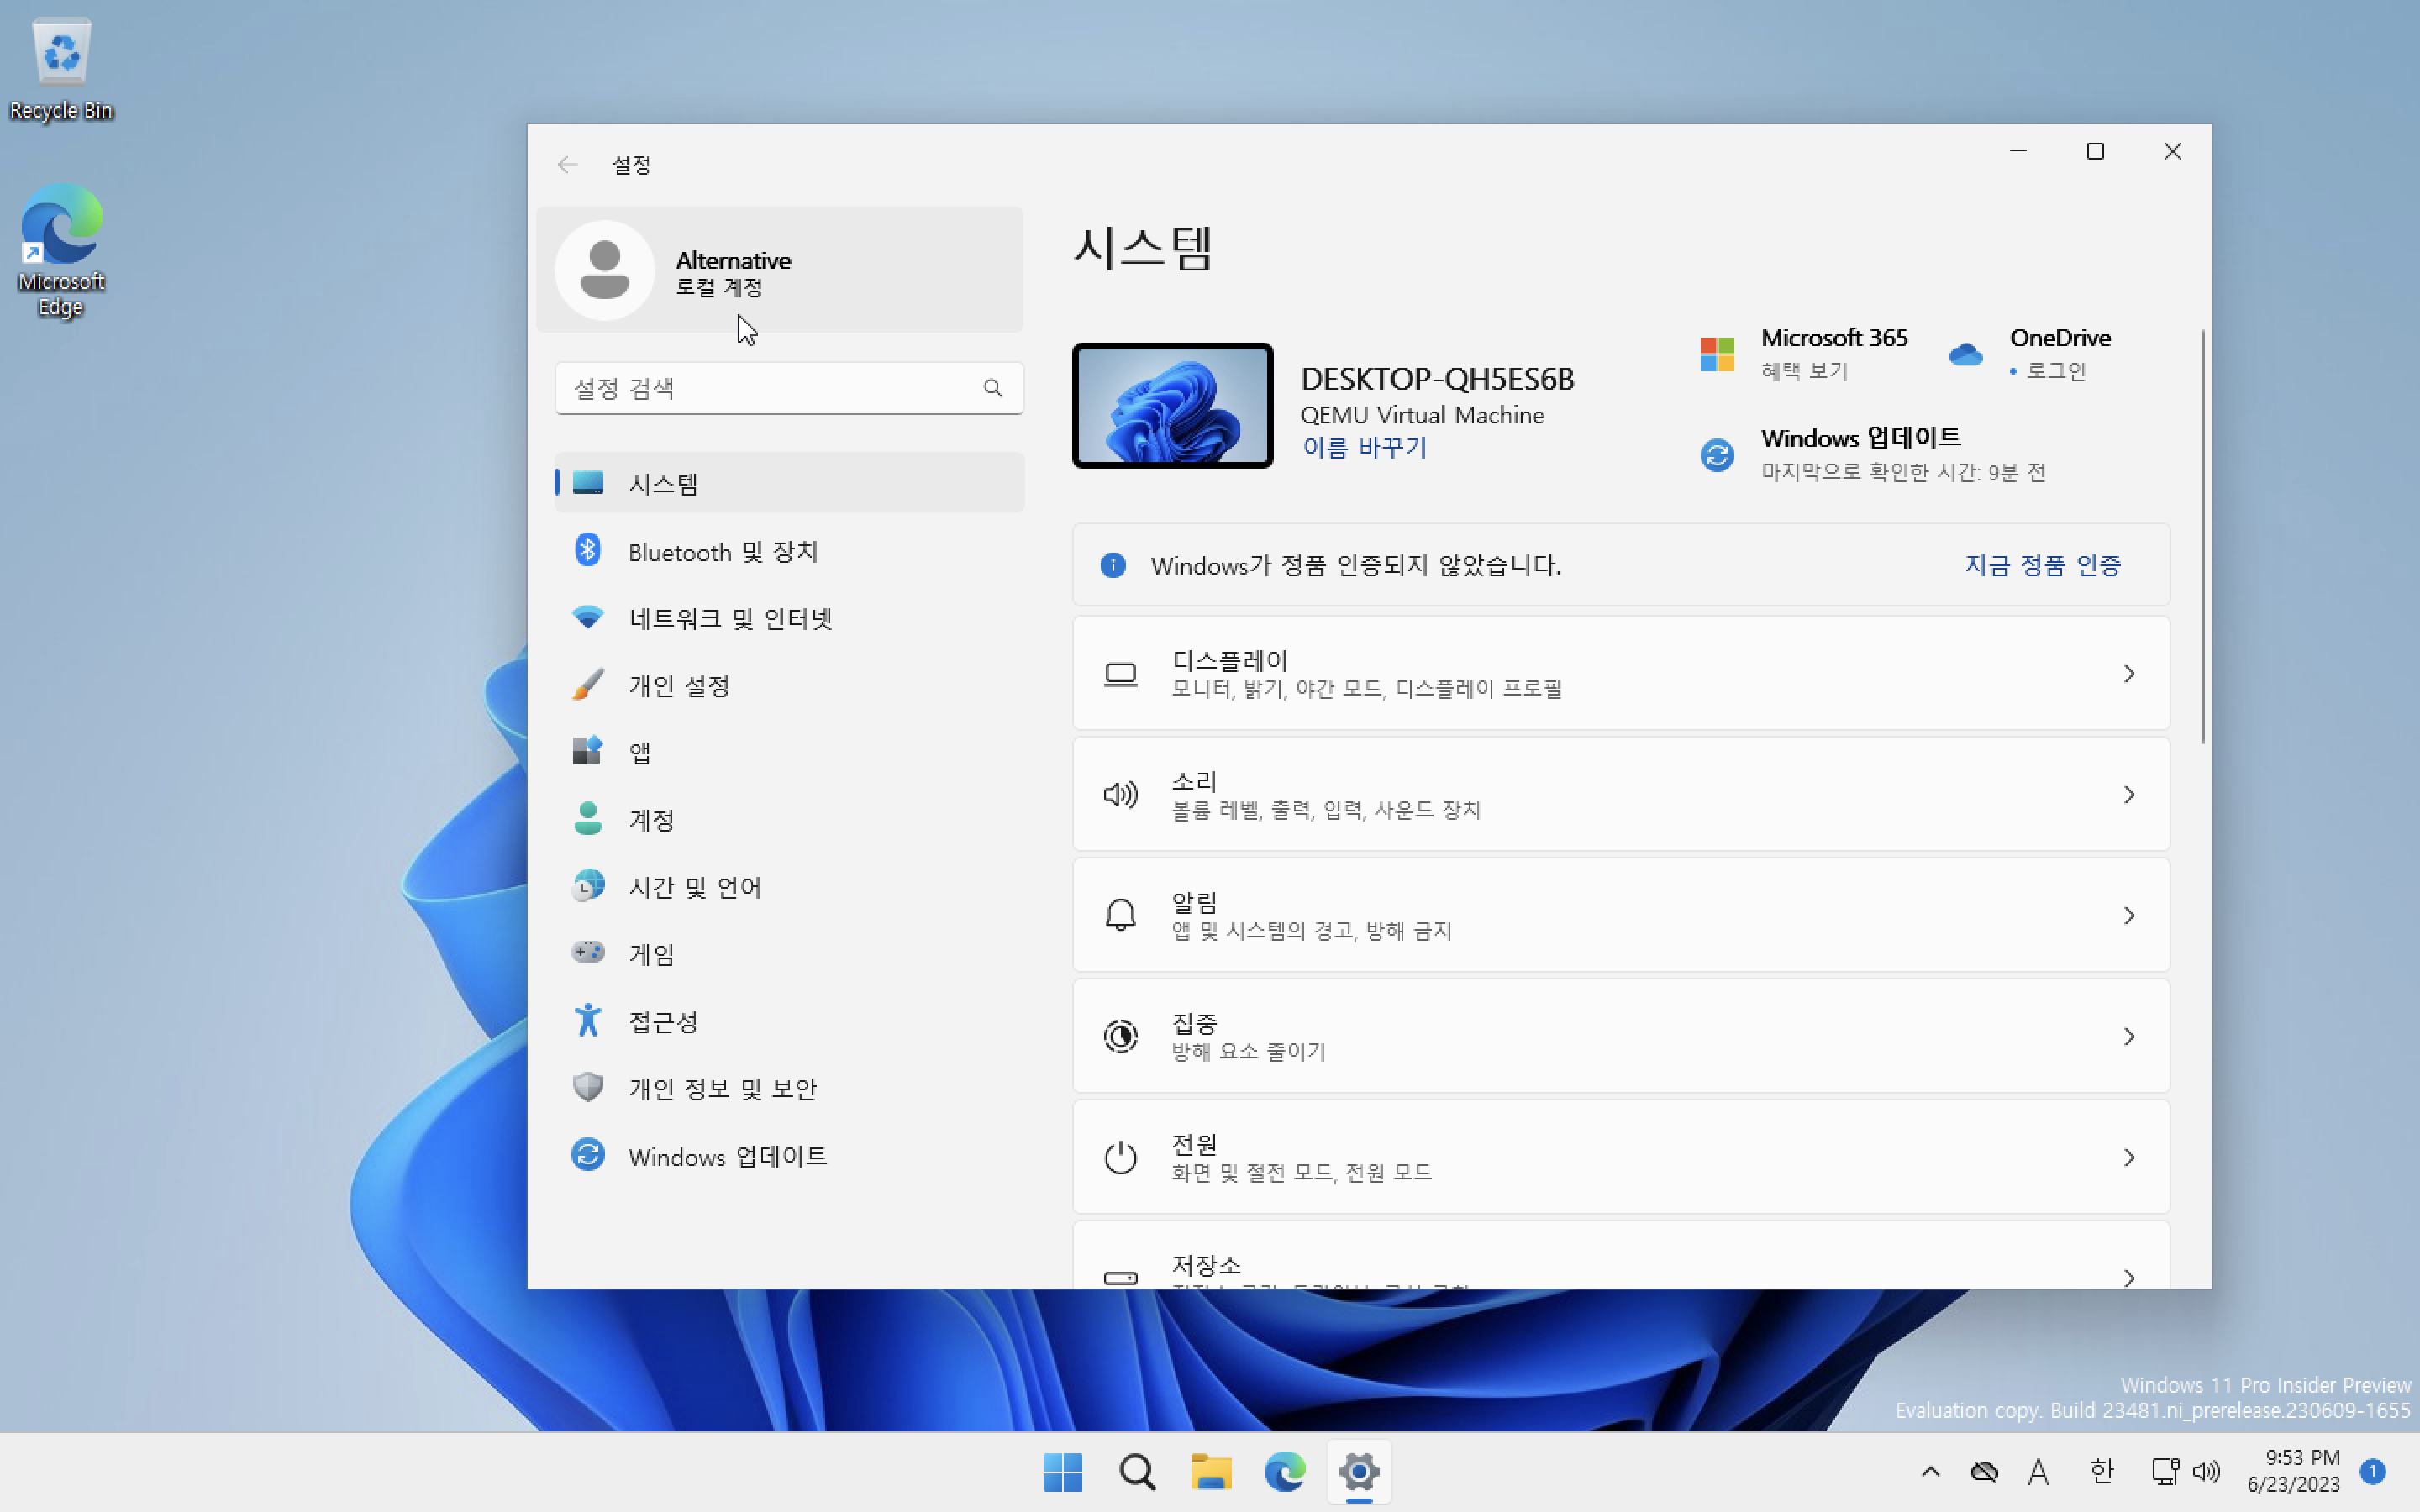Viewport: 2420px width, 1512px height.
Task: Select 시간 및 언어 in the sidebar
Action: (x=694, y=887)
